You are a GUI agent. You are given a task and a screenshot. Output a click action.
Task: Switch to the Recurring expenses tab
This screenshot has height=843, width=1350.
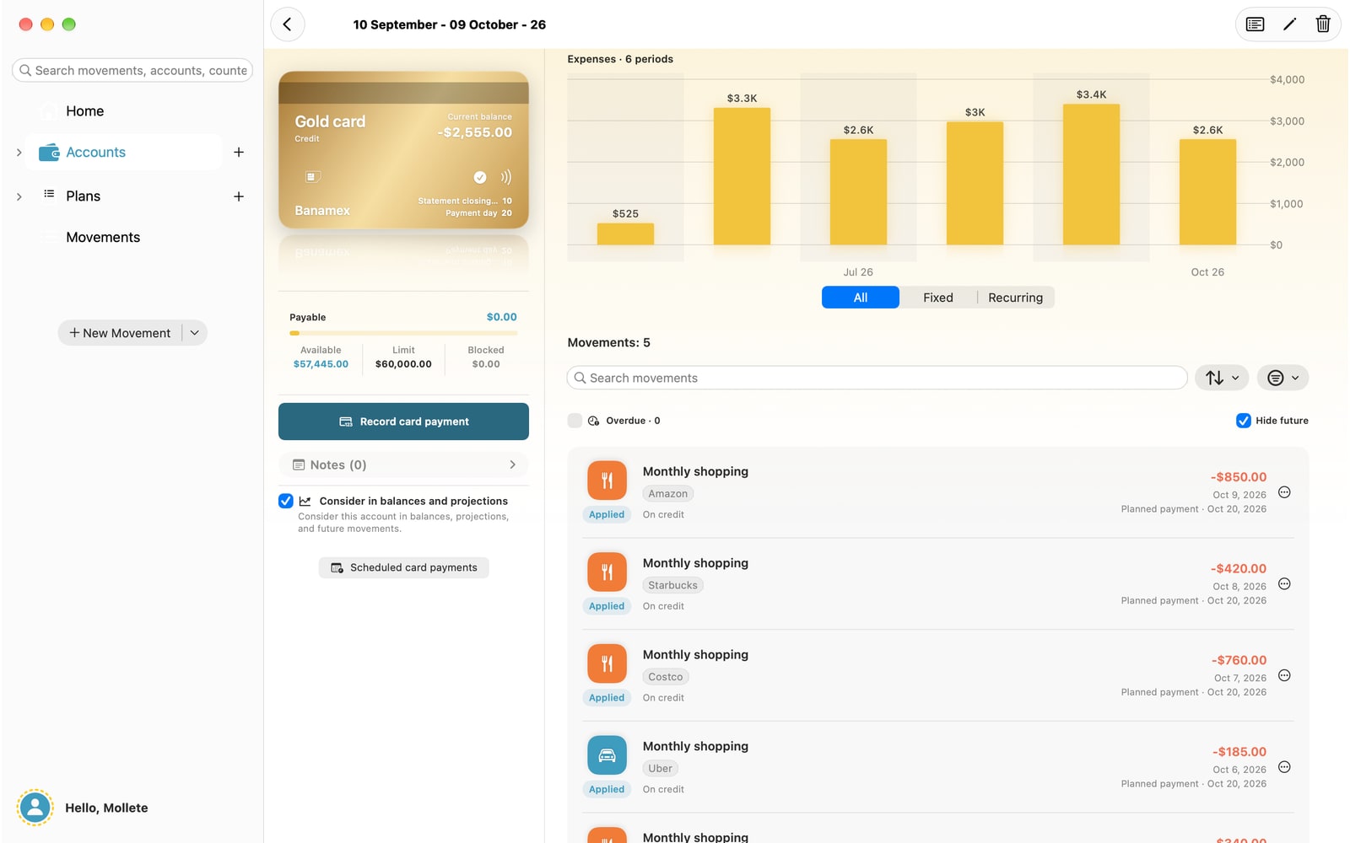(x=1016, y=298)
